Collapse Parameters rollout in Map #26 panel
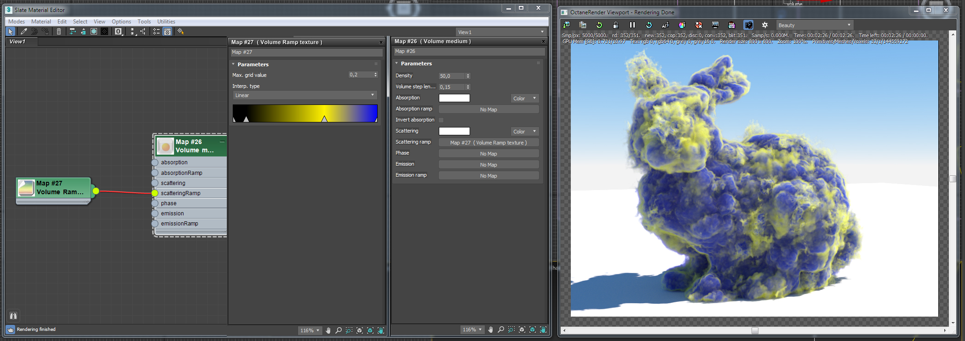Image resolution: width=965 pixels, height=341 pixels. (396, 64)
